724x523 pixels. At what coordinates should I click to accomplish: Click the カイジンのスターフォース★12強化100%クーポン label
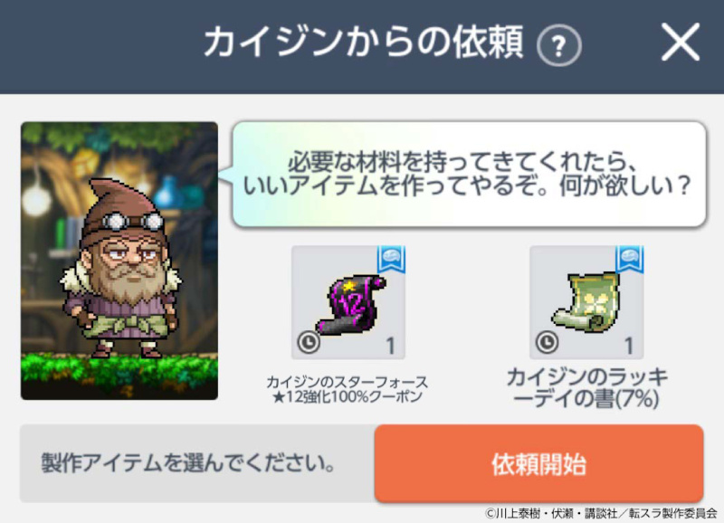tap(348, 389)
